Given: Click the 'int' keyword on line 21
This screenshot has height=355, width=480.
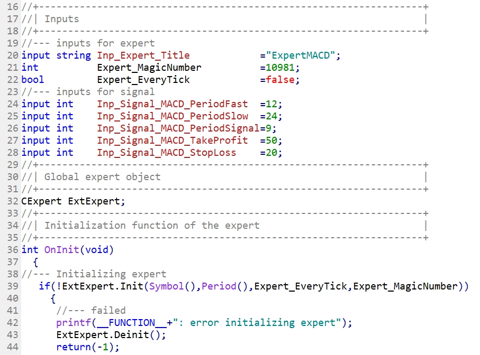Looking at the screenshot, I should click(30, 68).
